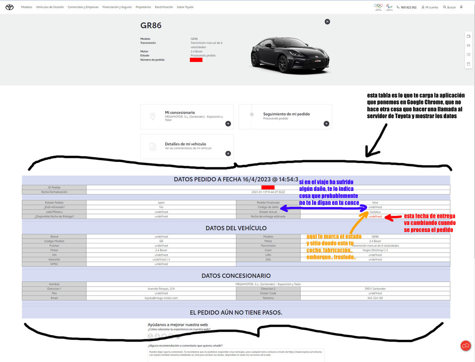Open Vehículos de Ocasión menu
Screen dimensions: 475x362
click(50, 7)
